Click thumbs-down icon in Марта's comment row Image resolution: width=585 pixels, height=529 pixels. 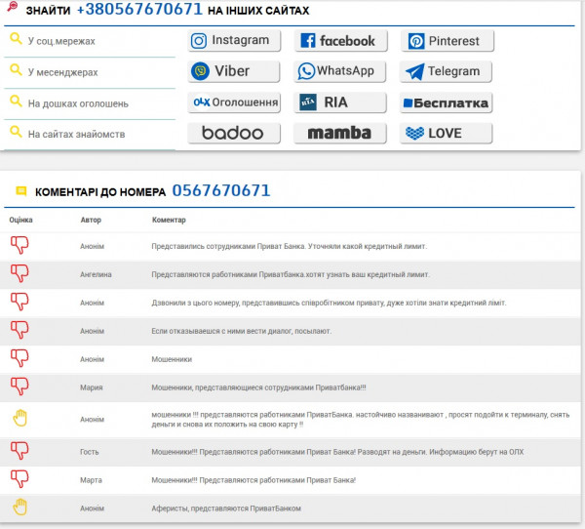(x=19, y=479)
